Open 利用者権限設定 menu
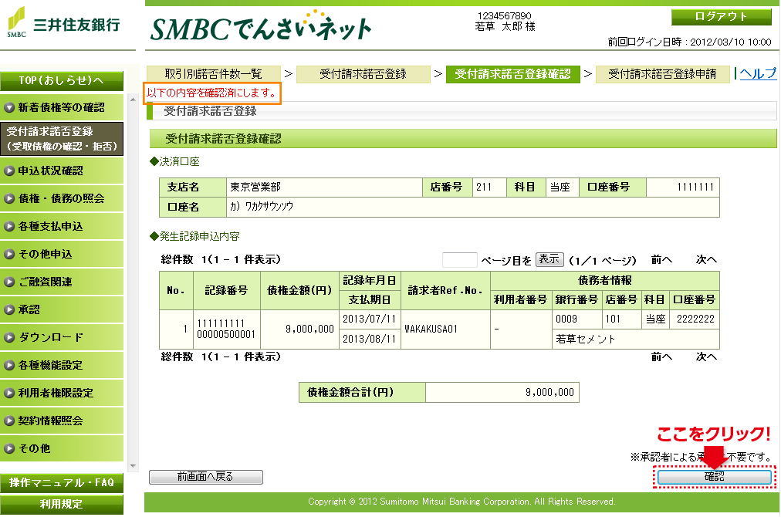The image size is (781, 517). tap(61, 393)
